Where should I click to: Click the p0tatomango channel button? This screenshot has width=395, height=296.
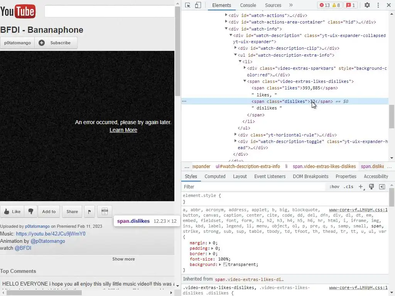[17, 43]
